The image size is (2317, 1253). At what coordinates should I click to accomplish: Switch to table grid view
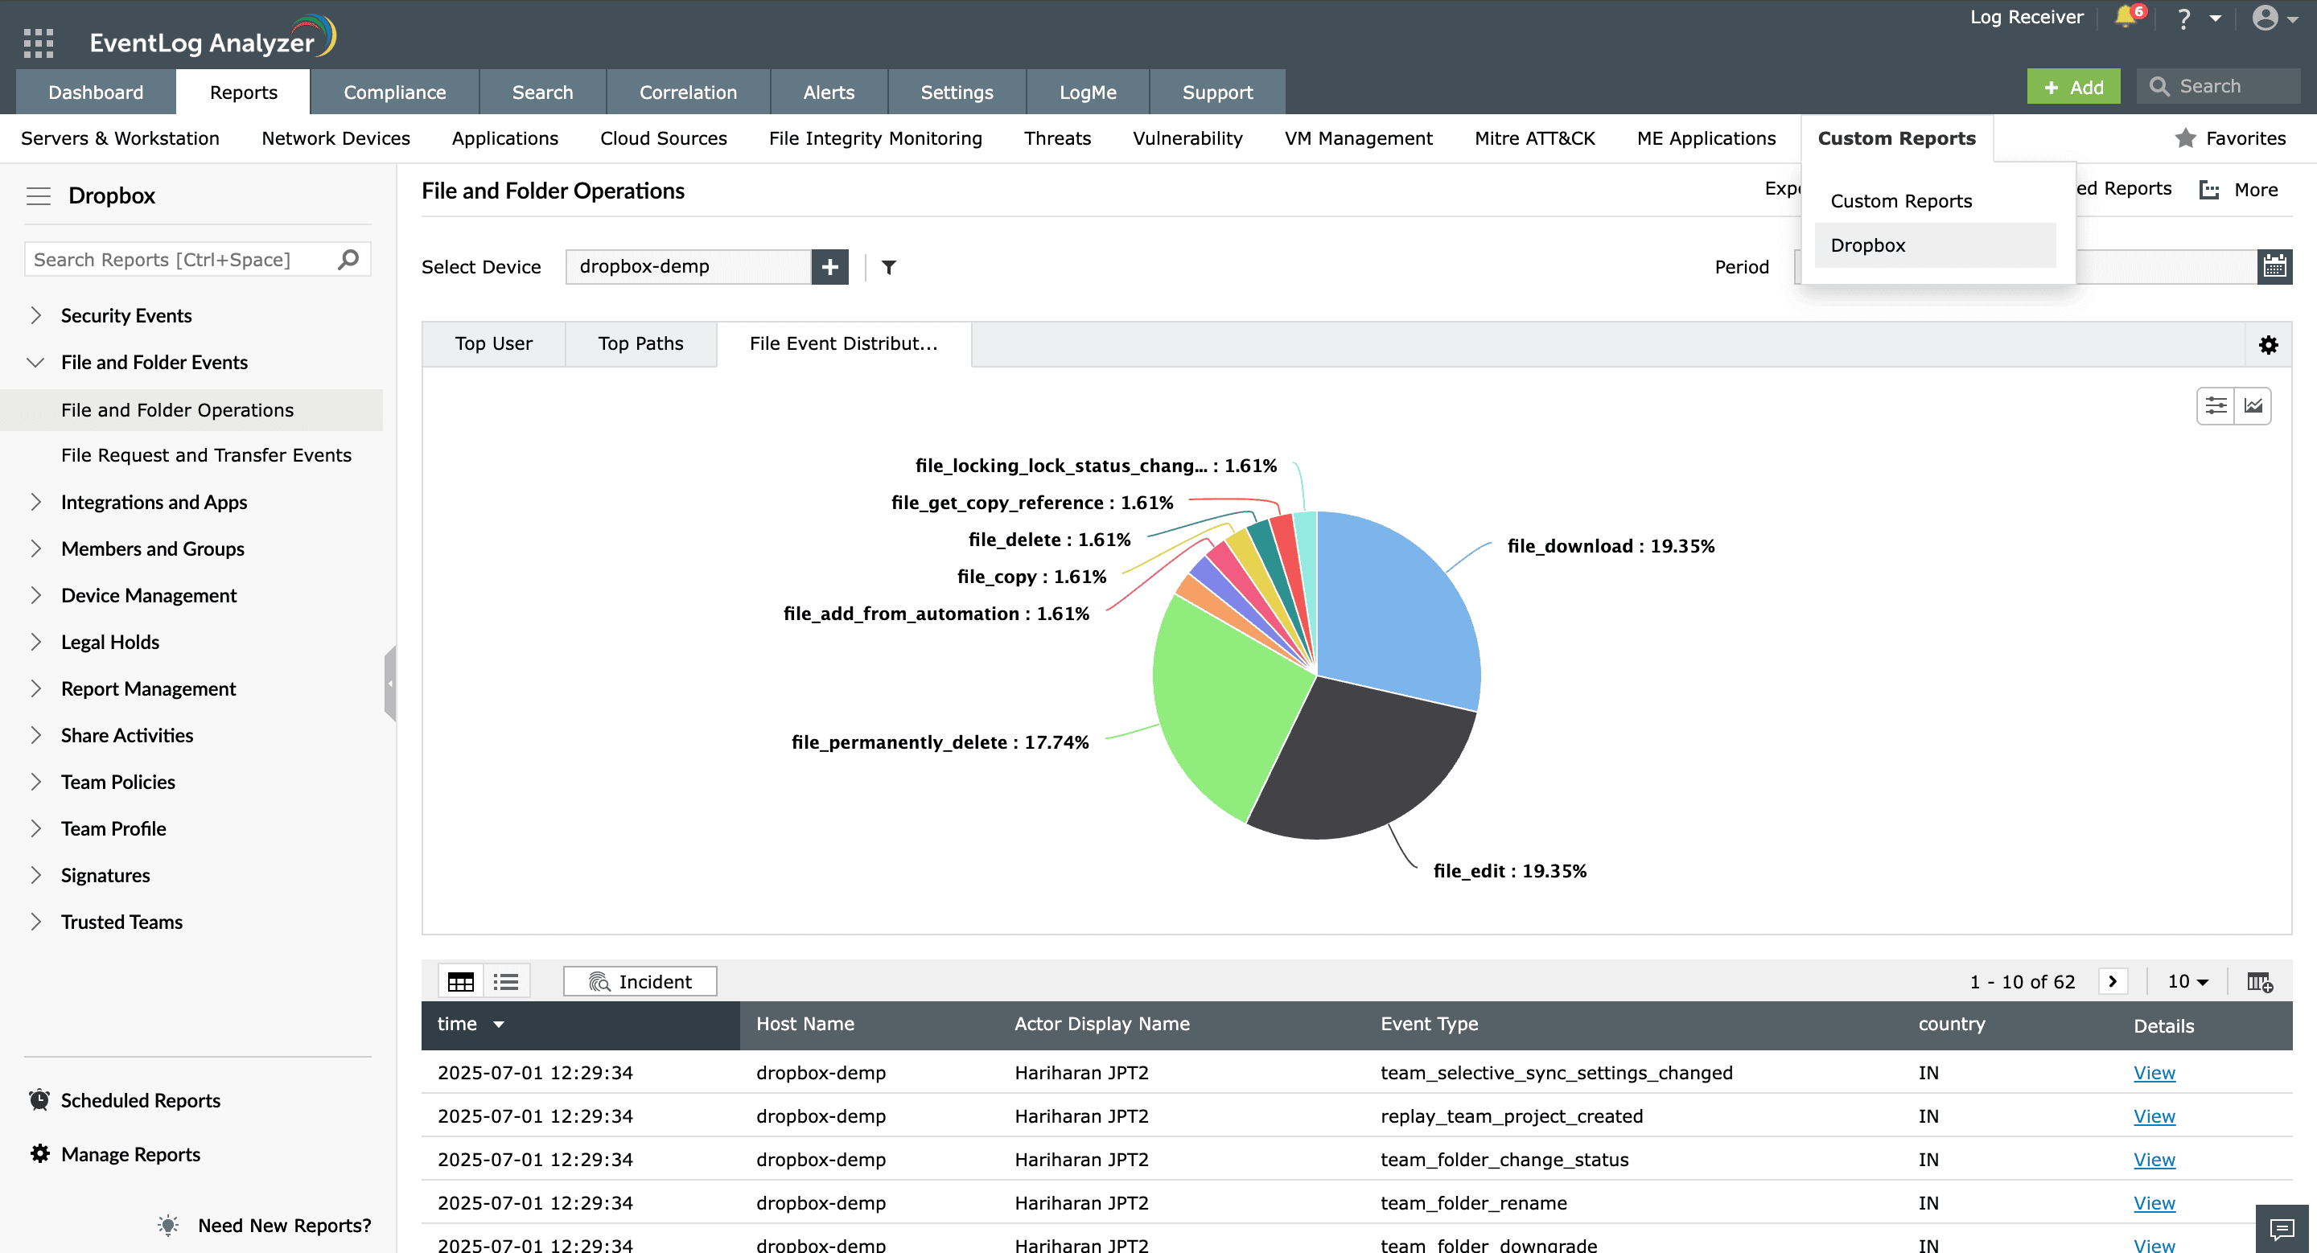(460, 981)
